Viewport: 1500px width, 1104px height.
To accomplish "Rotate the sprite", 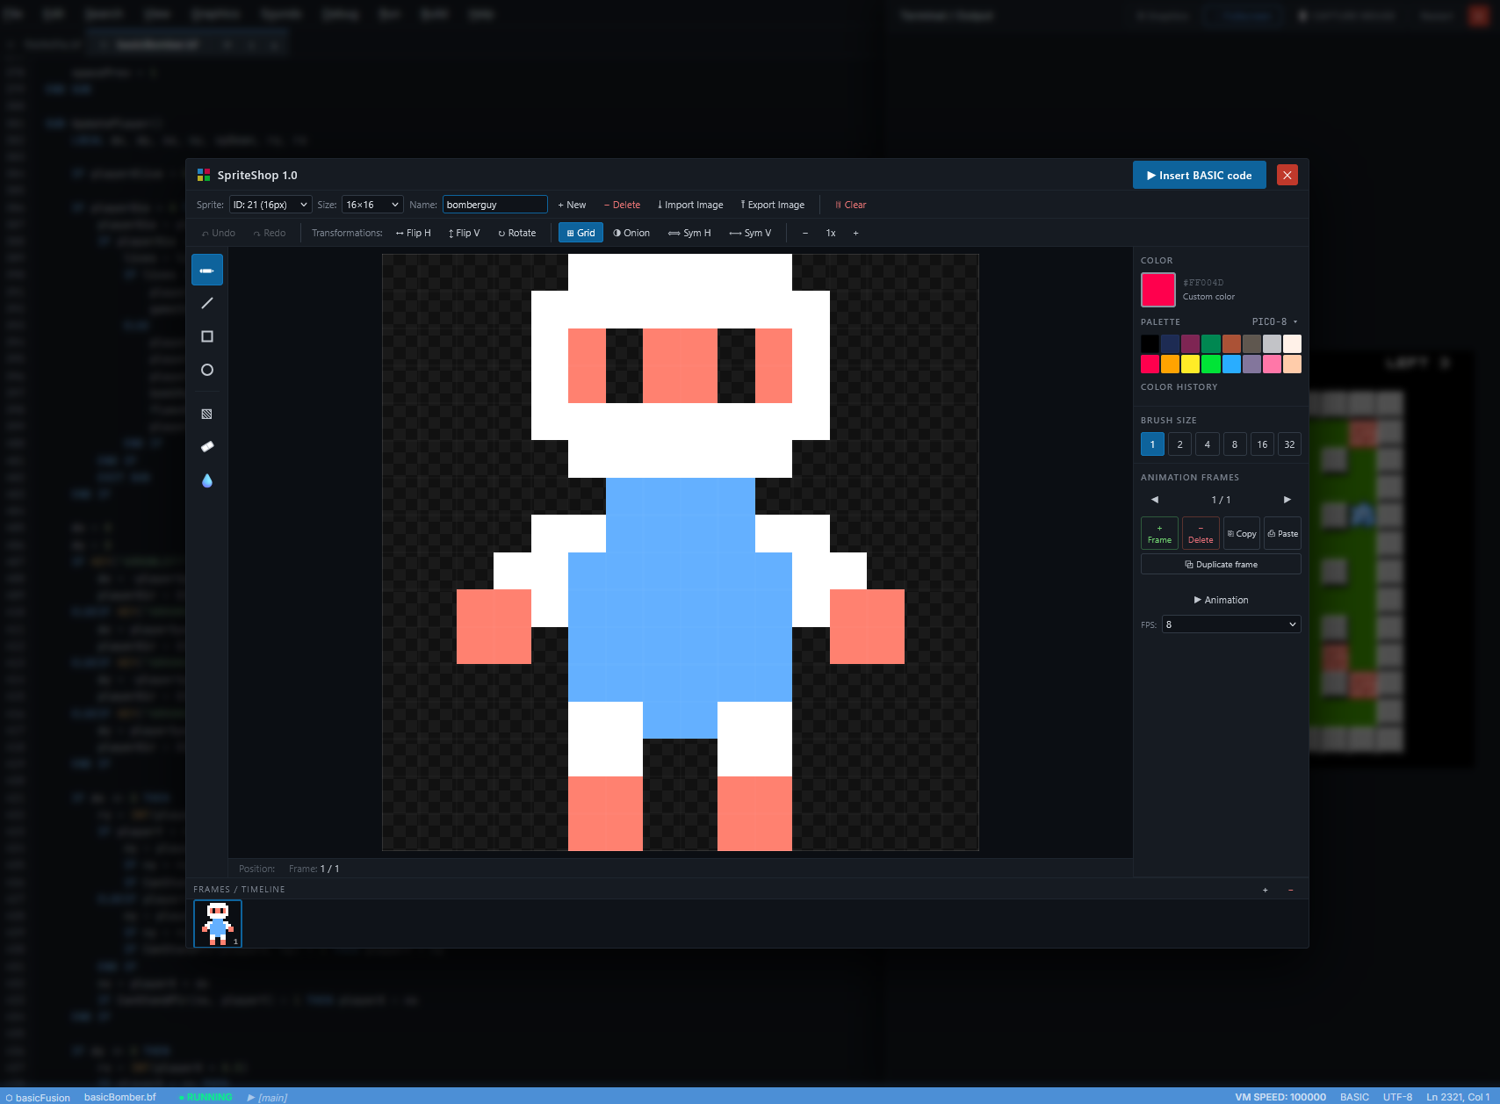I will pyautogui.click(x=516, y=233).
